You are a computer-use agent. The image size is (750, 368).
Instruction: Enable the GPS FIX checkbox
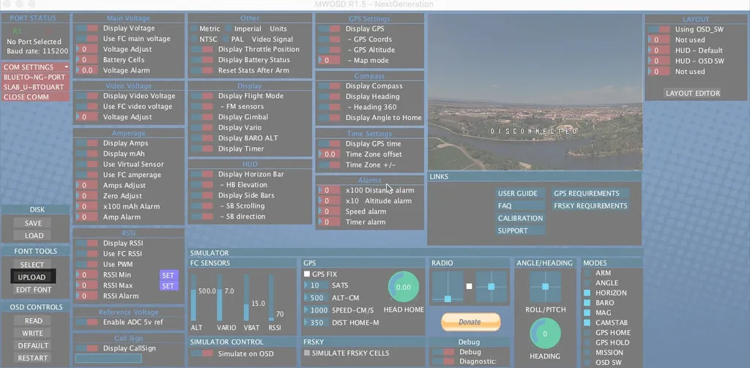point(307,274)
